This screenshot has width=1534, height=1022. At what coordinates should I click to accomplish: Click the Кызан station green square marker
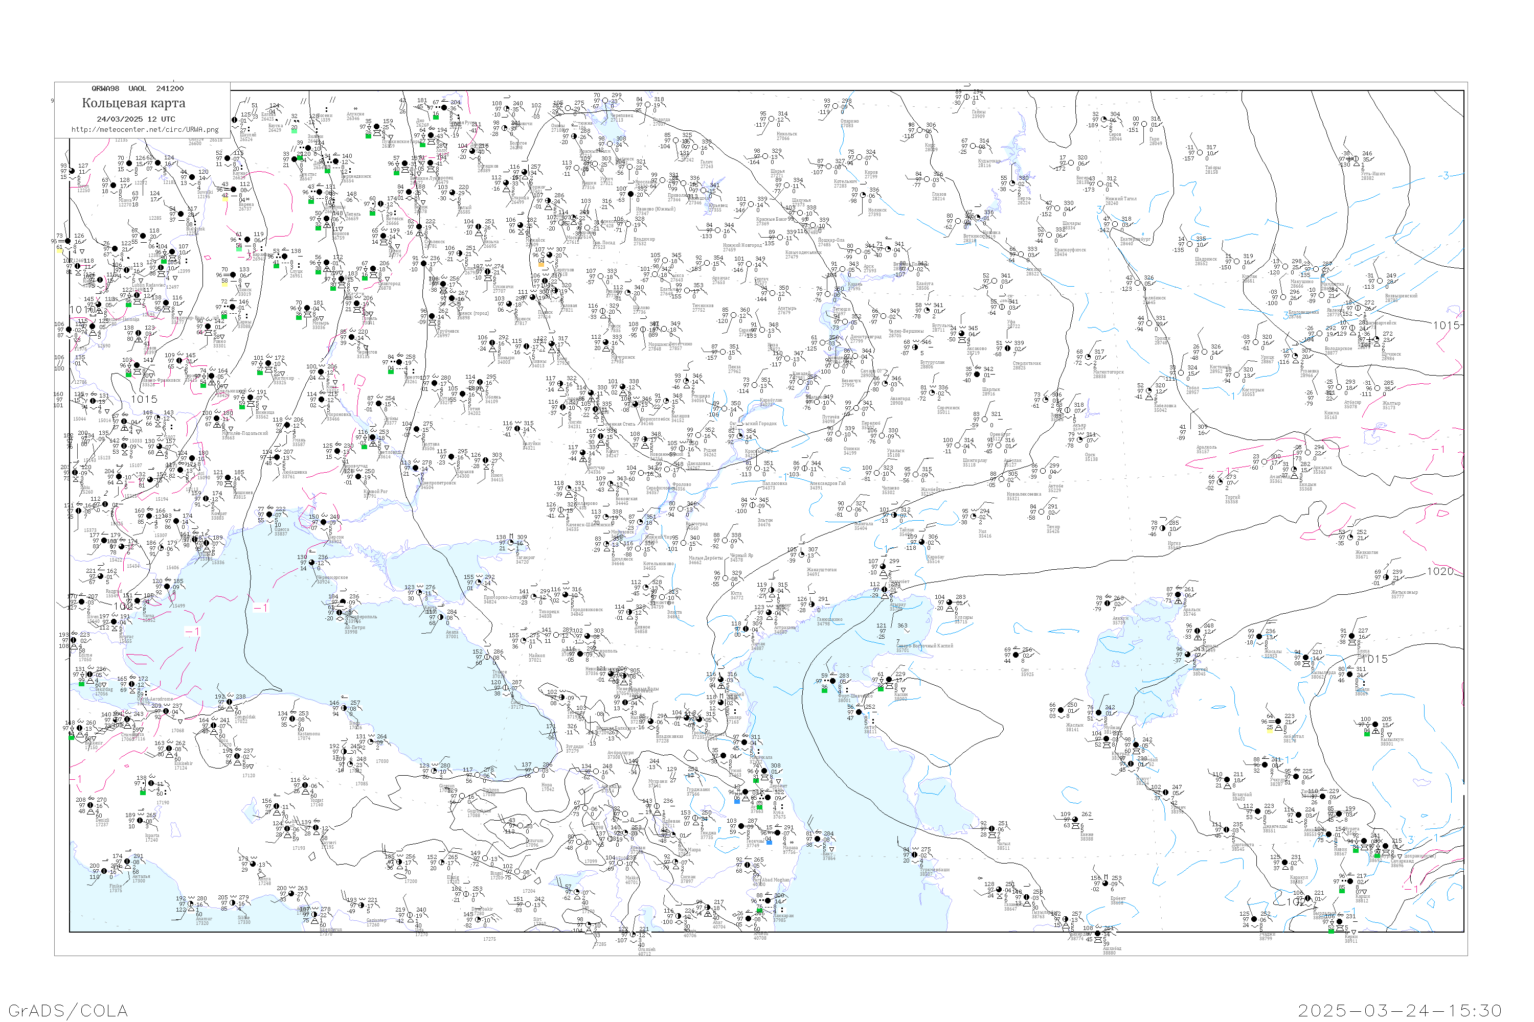coord(881,688)
